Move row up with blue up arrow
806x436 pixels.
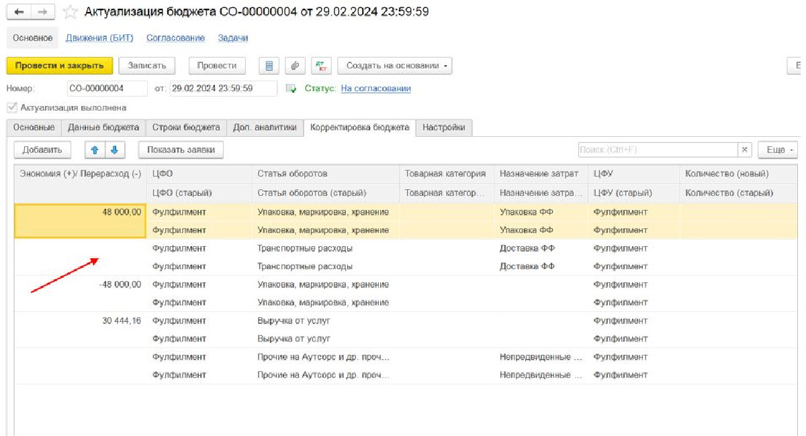95,150
